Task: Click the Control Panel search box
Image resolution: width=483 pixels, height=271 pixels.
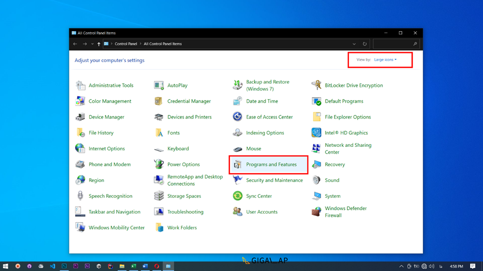Action: (x=396, y=44)
